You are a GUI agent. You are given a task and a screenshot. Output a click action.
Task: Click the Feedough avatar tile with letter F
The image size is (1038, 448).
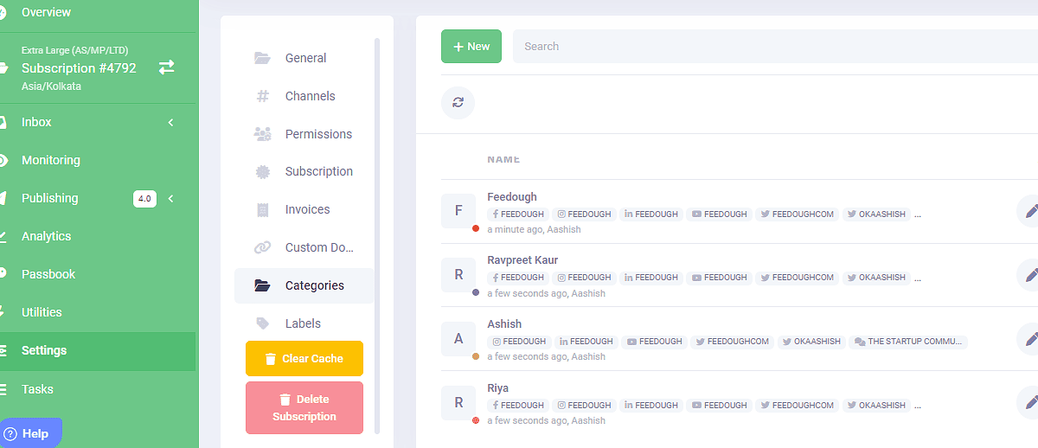(458, 211)
